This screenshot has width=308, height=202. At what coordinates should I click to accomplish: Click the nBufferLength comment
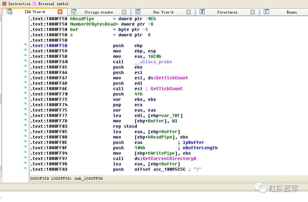point(200,148)
